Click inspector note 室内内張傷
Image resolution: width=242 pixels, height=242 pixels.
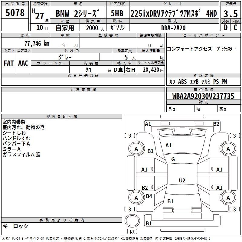point(14,122)
